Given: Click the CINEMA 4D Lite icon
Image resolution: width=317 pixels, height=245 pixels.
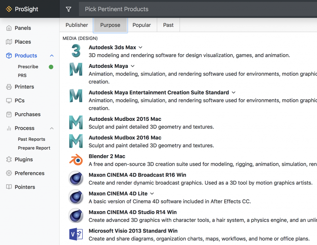Looking at the screenshot, I should 76,197.
